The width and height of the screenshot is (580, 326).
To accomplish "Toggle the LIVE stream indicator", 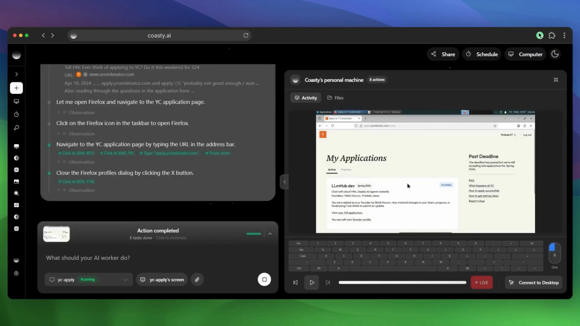I will 481,282.
